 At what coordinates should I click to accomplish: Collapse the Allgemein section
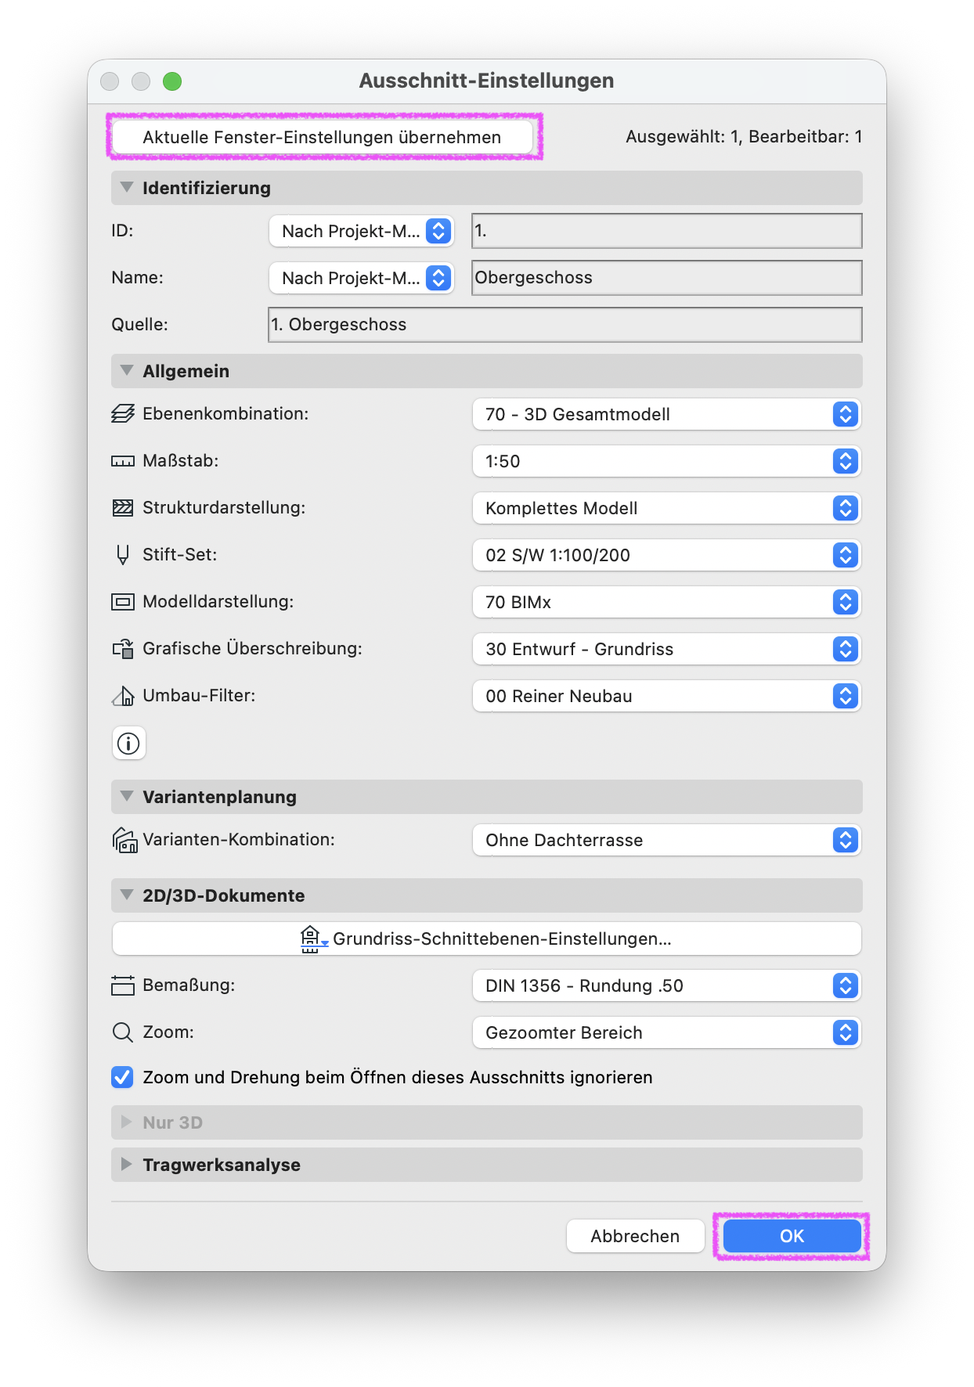[x=127, y=371]
